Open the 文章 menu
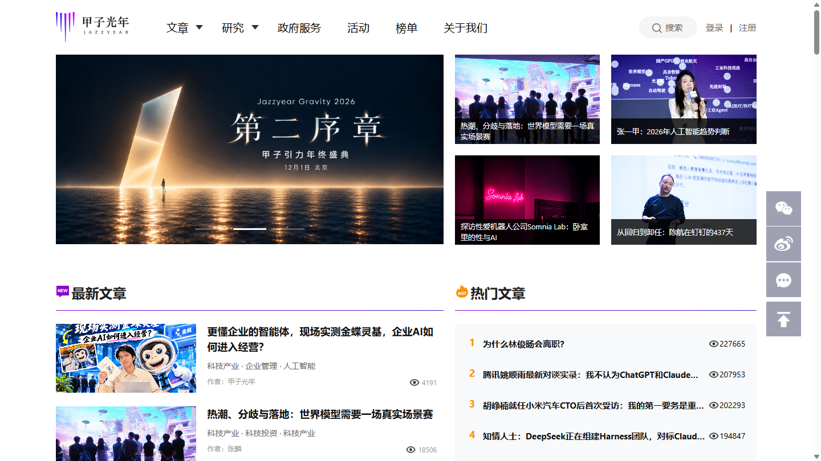 [x=177, y=28]
